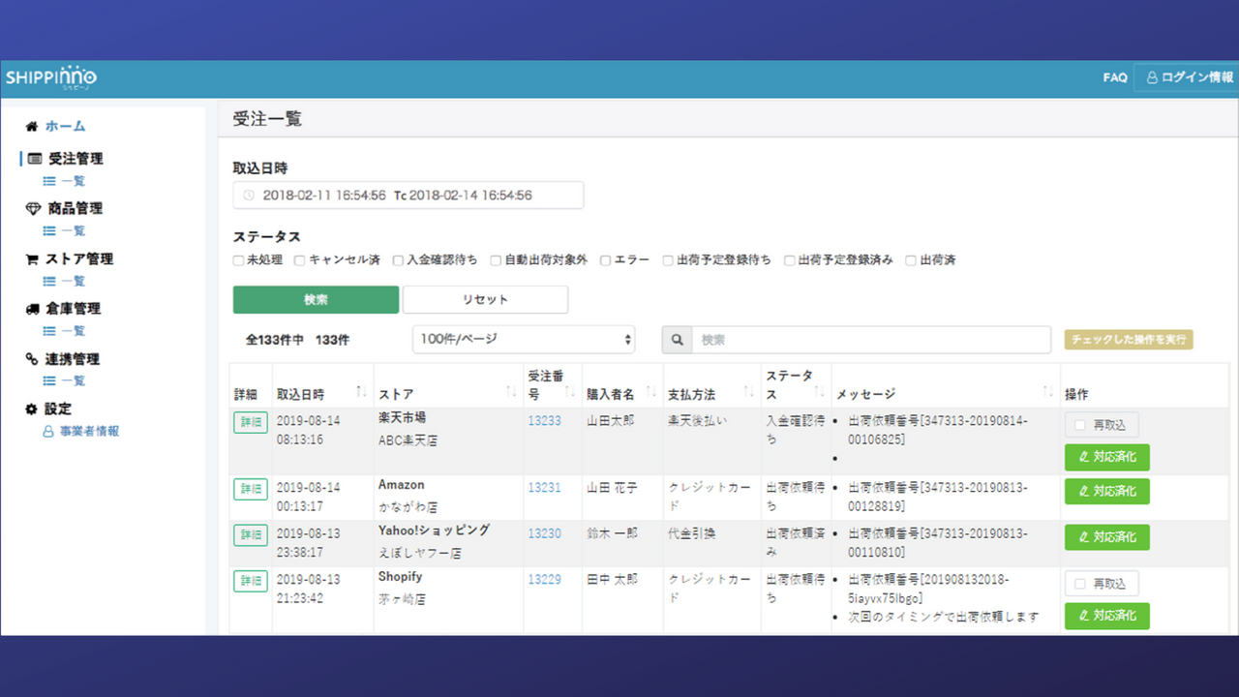The image size is (1239, 697).
Task: Click the magnifier icon beside search field
Action: click(x=677, y=340)
